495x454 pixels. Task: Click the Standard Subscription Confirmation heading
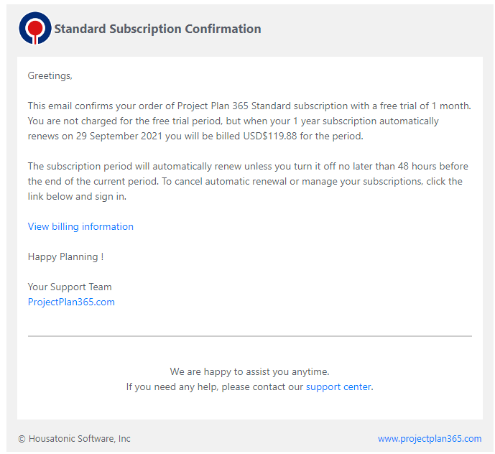(x=157, y=29)
